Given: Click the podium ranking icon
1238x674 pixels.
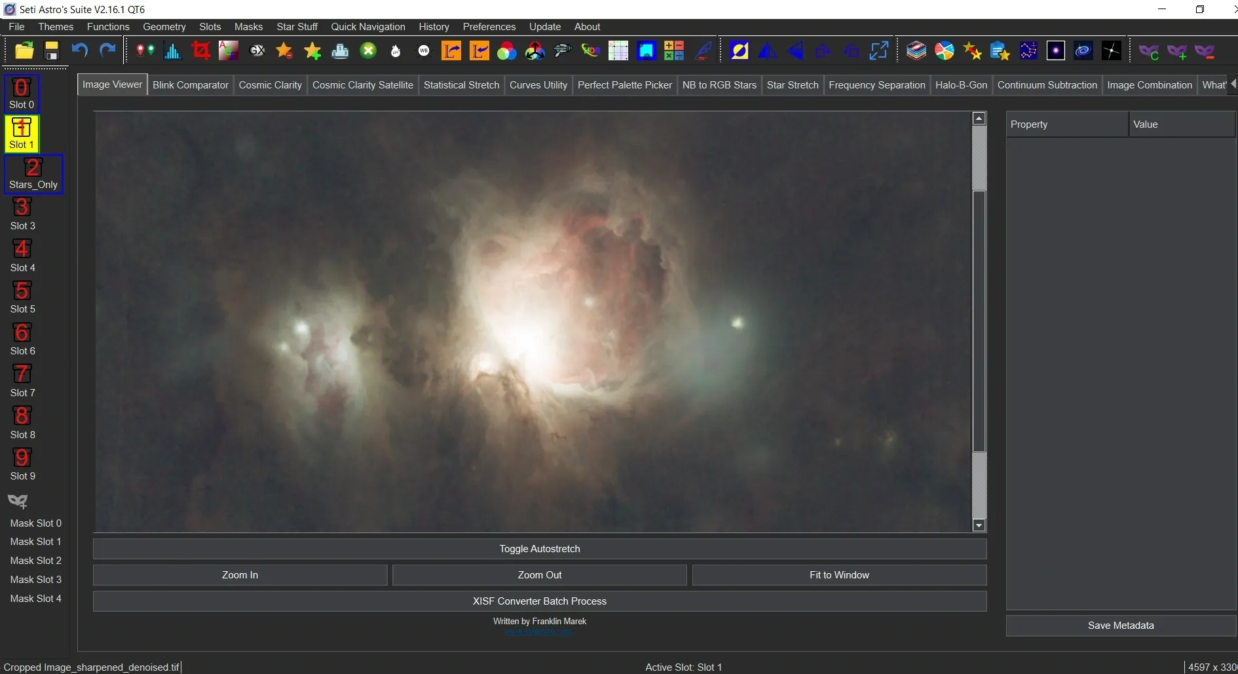Looking at the screenshot, I should coord(341,50).
